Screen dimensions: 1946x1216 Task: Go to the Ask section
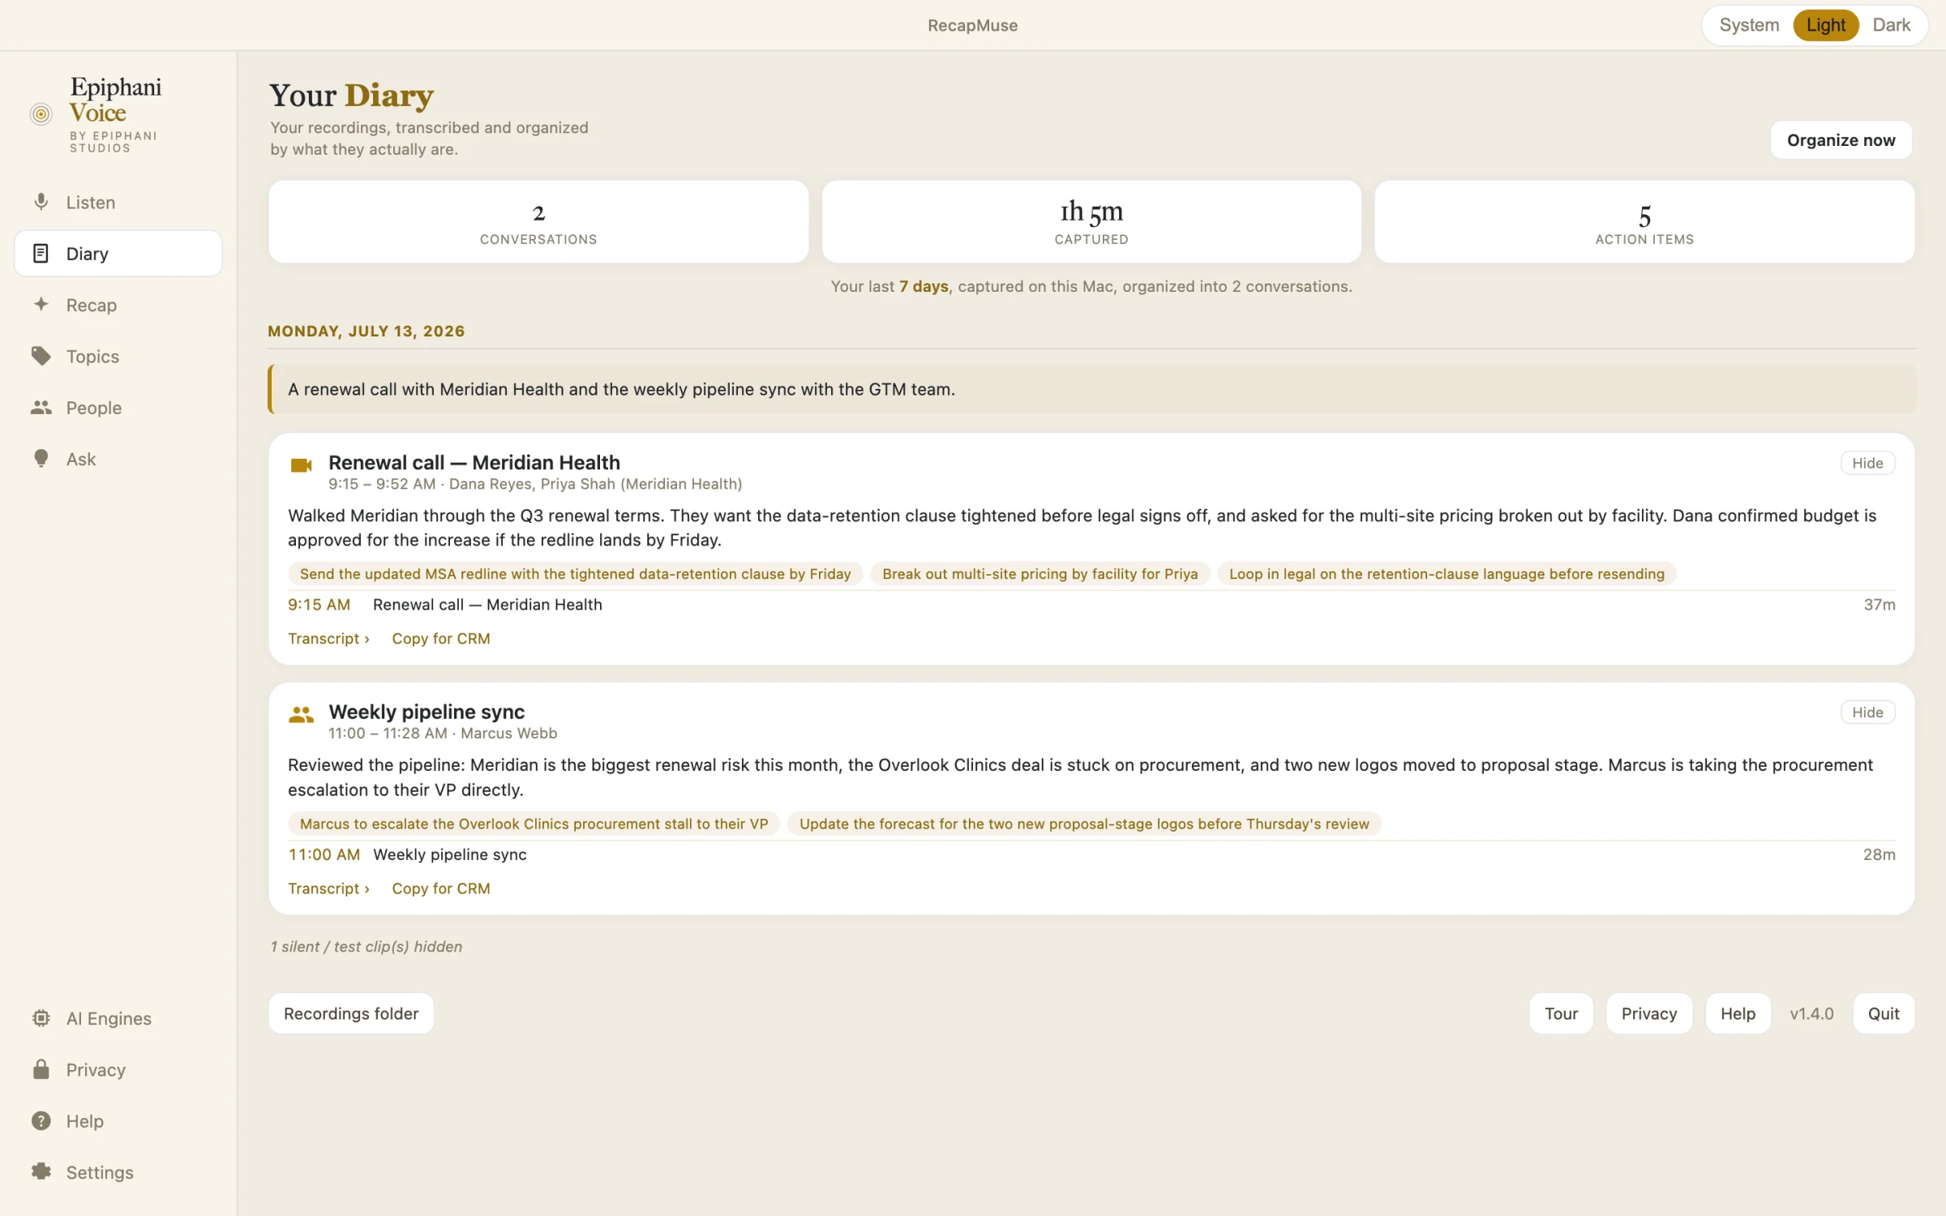point(118,459)
